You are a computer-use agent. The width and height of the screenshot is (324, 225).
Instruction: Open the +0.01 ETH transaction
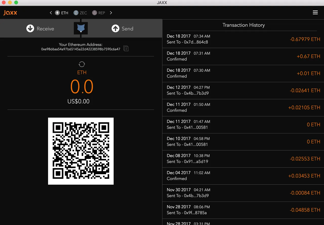click(243, 73)
